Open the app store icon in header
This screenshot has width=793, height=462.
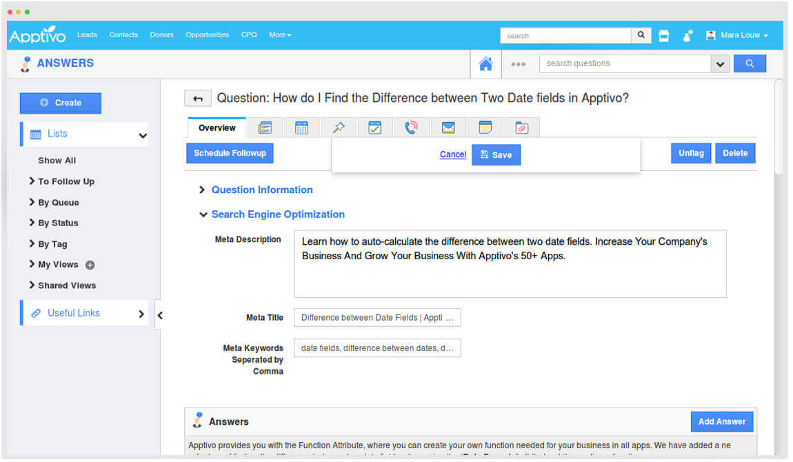pos(663,36)
